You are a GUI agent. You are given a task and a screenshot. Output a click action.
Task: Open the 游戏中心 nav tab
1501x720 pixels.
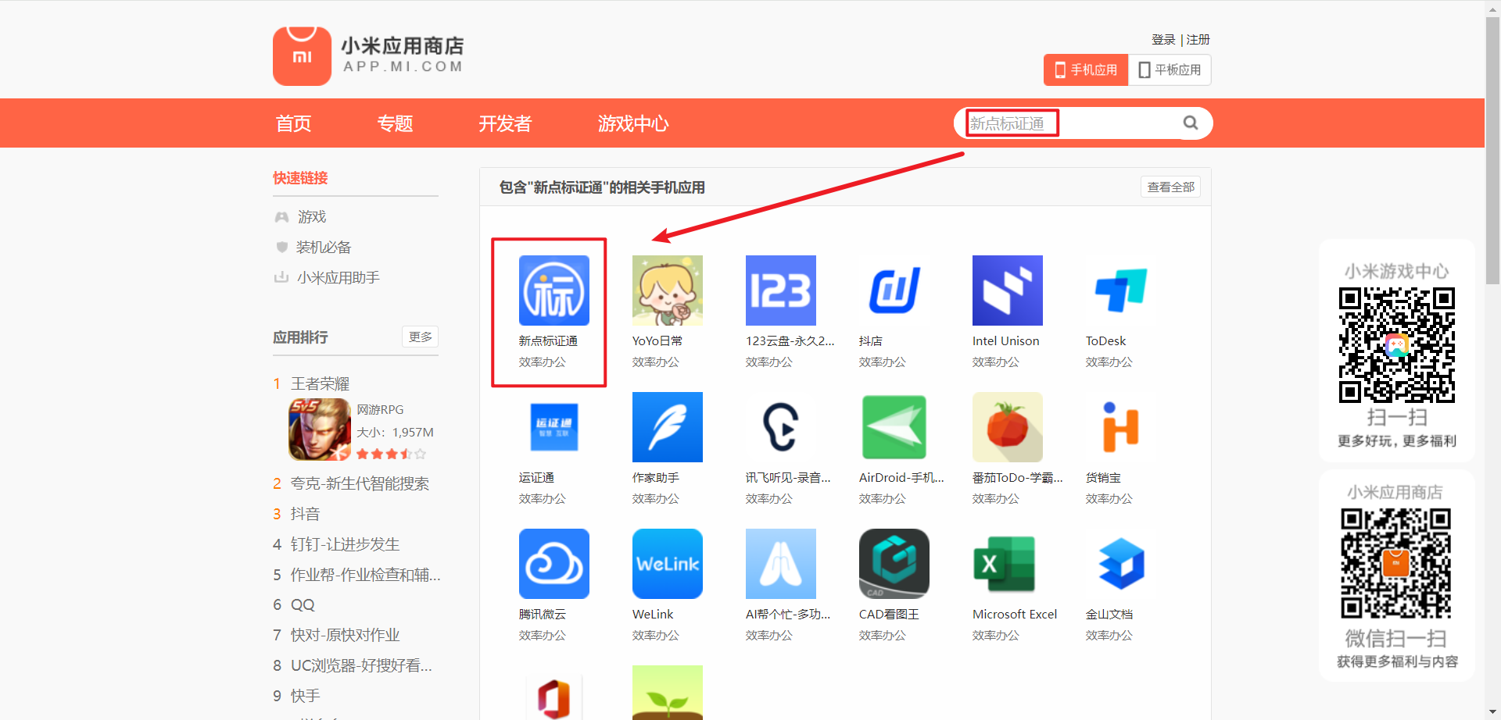click(633, 123)
